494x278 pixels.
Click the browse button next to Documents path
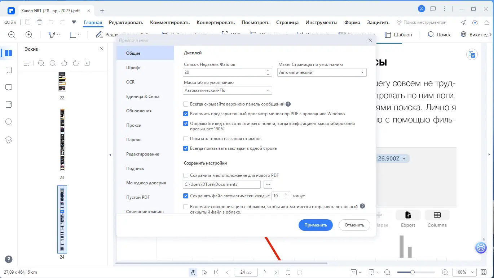tap(268, 184)
